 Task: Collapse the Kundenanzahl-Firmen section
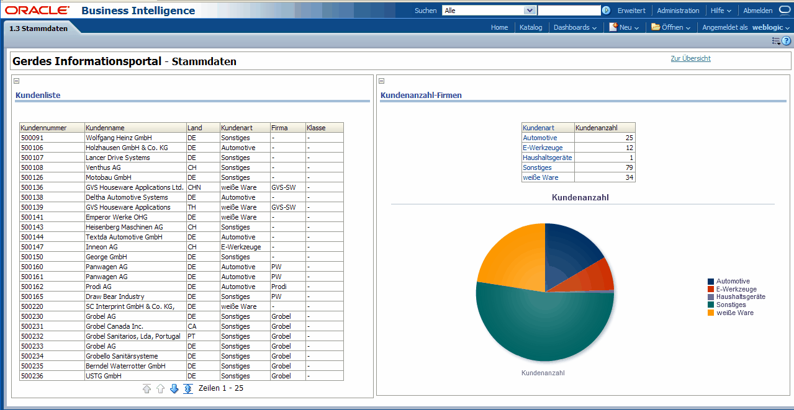(x=382, y=81)
